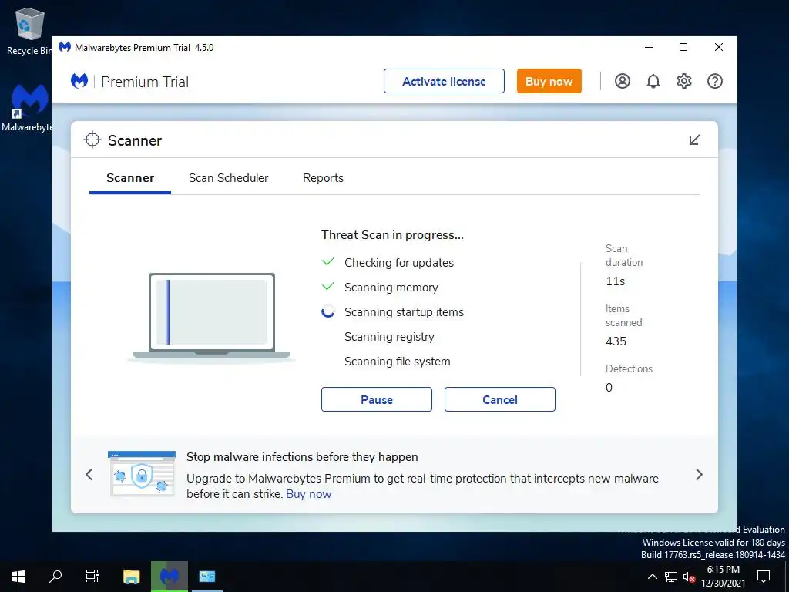Click the orange Buy now button
Viewport: 789px width, 592px height.
549,81
